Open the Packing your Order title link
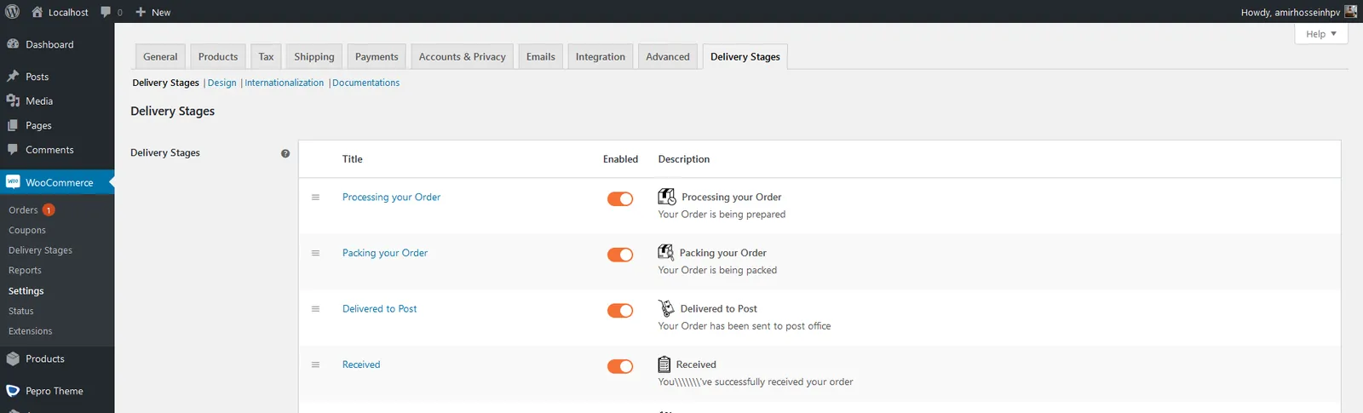Image resolution: width=1363 pixels, height=413 pixels. [385, 253]
